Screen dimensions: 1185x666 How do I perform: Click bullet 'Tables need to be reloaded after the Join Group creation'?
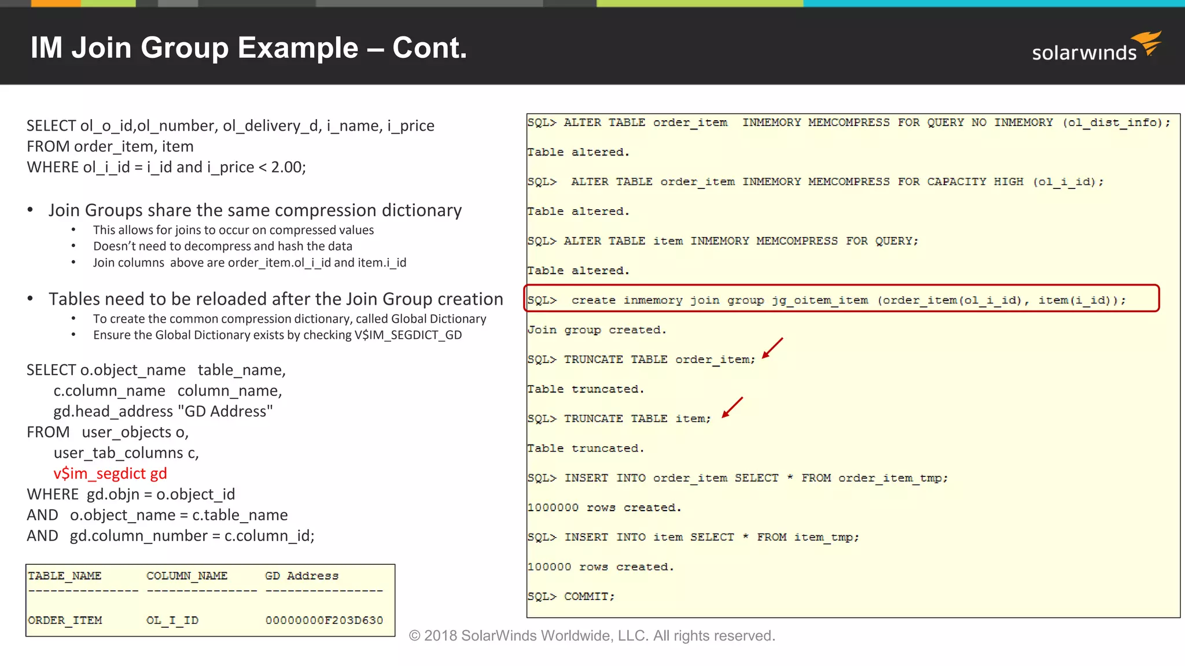pos(276,299)
